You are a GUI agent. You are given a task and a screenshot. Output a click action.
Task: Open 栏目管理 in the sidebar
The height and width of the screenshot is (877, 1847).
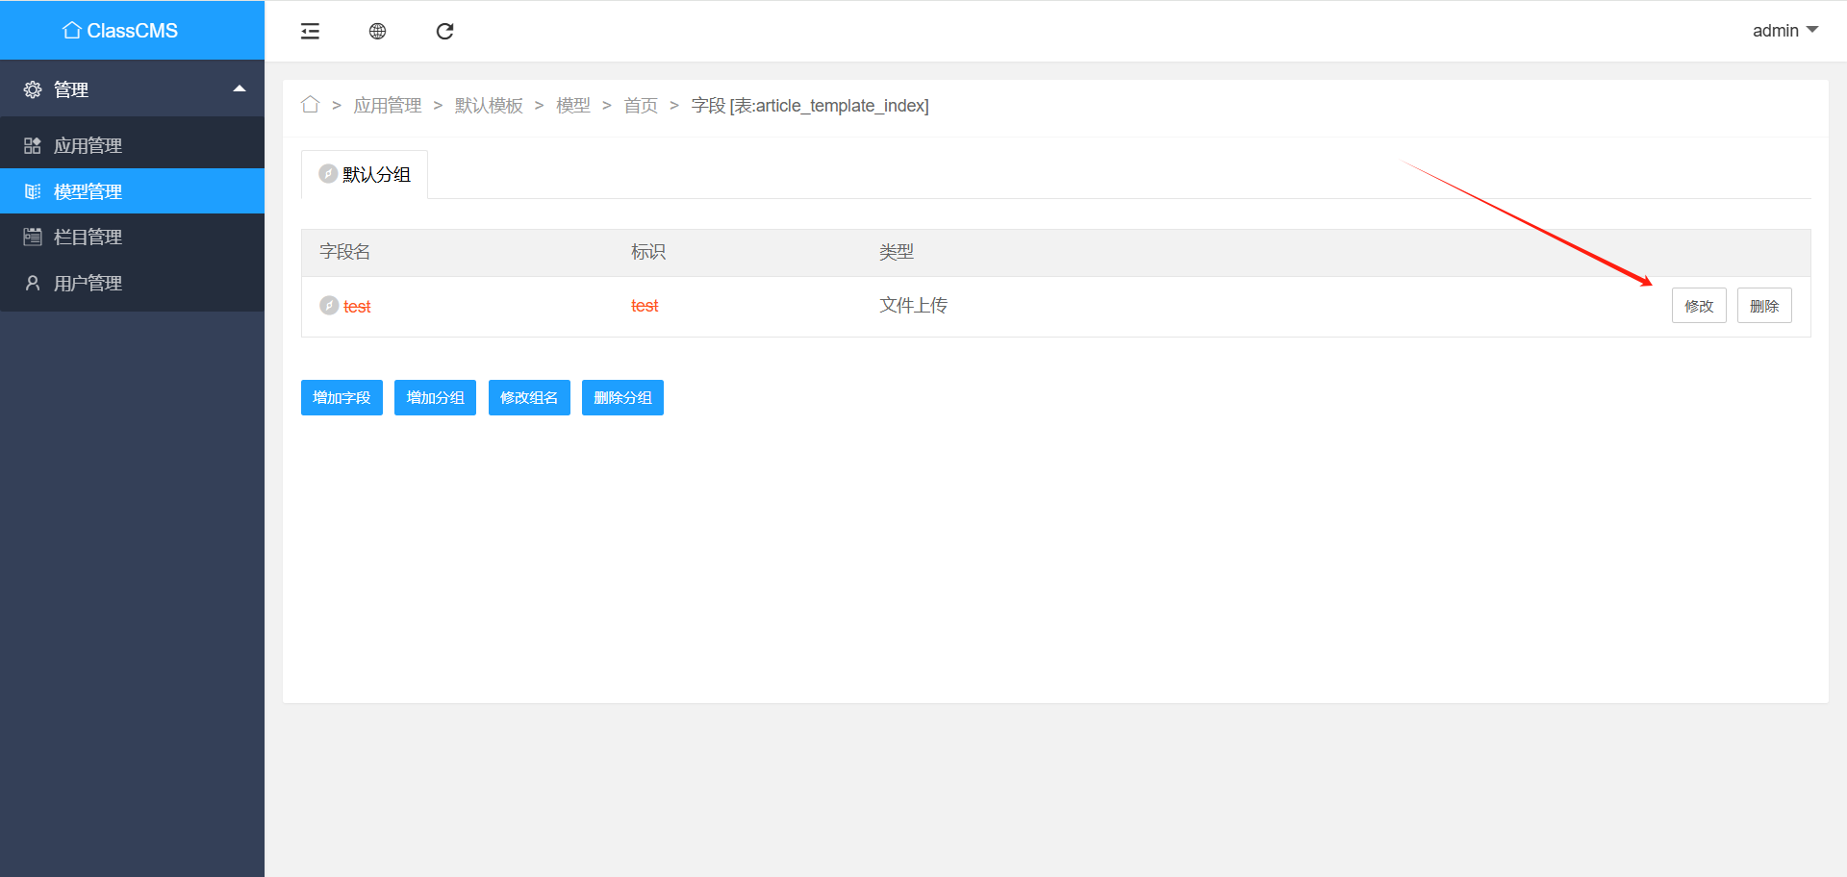(88, 237)
